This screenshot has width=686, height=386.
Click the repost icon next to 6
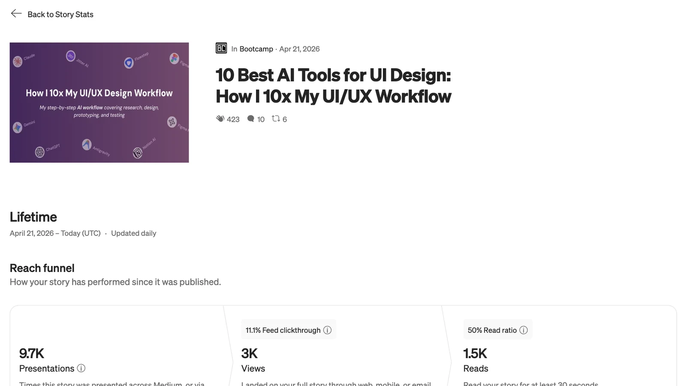click(x=276, y=119)
